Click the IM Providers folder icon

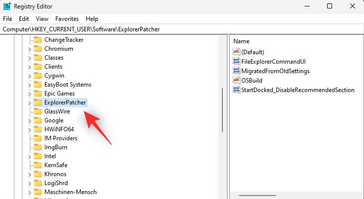(37, 138)
